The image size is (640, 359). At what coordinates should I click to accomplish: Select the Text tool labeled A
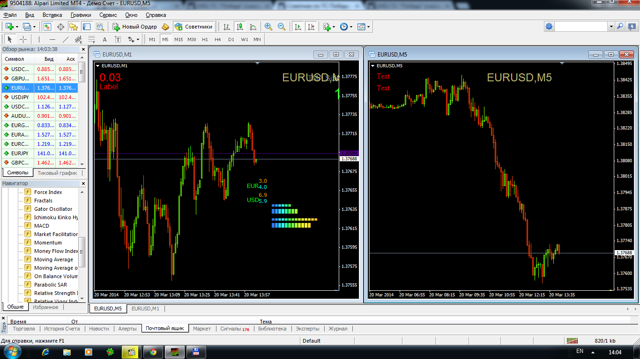coord(104,39)
